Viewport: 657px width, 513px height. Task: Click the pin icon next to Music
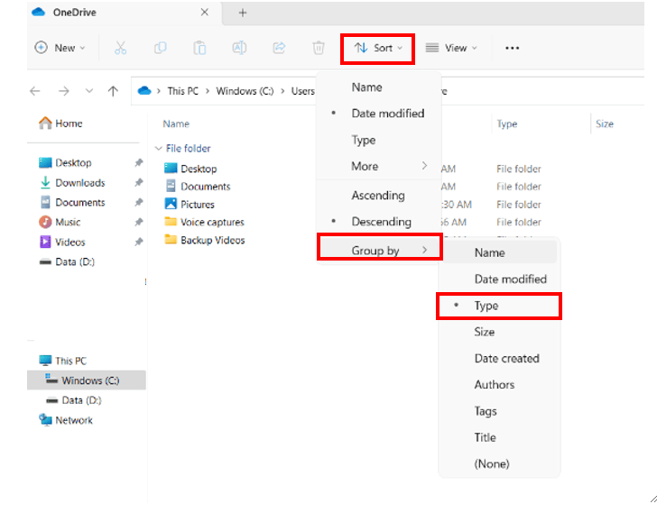(x=139, y=222)
